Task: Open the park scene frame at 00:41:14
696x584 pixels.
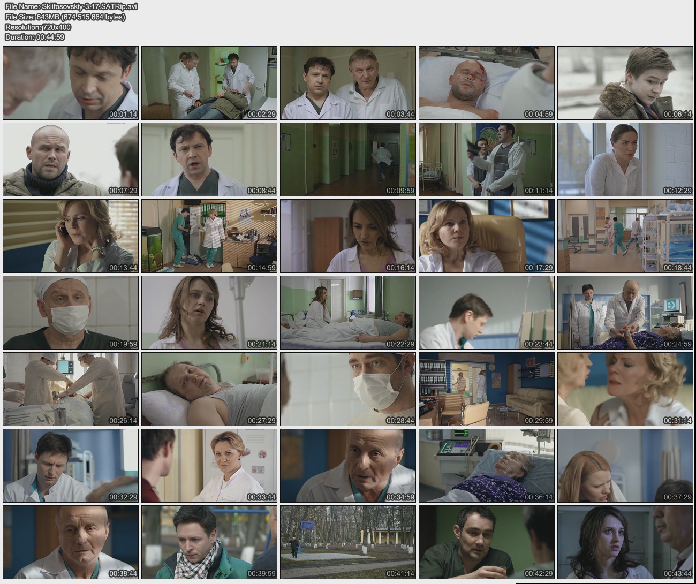Action: (x=347, y=542)
